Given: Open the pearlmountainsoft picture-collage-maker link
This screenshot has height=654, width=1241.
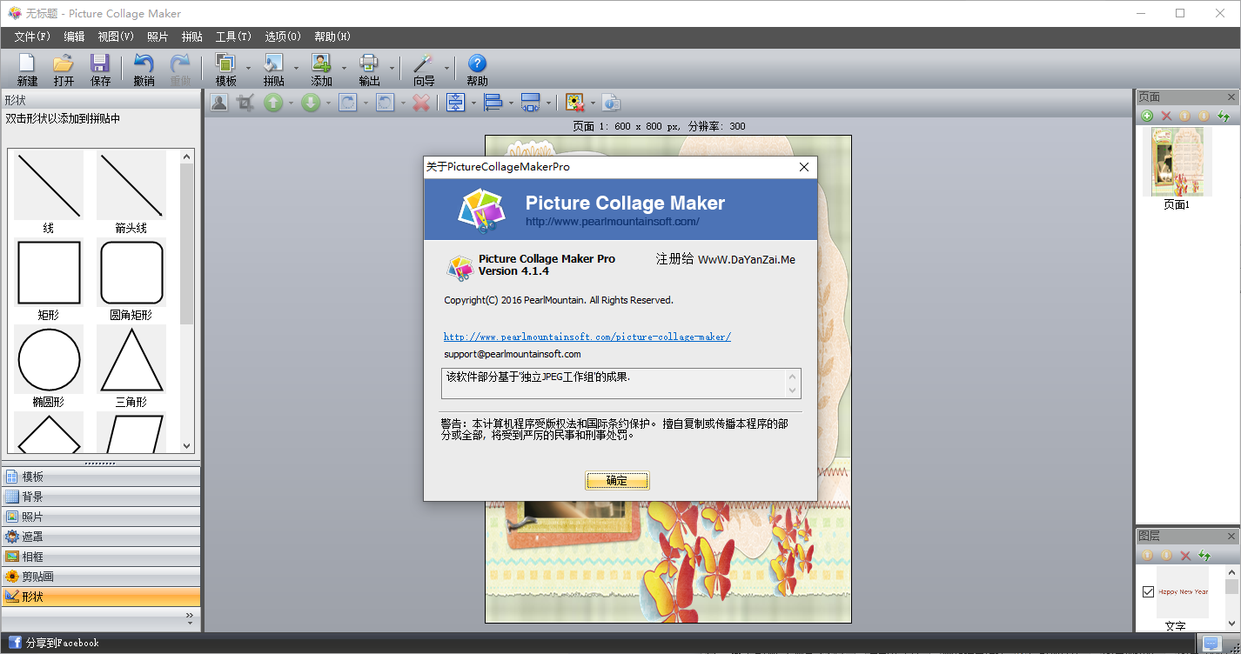Looking at the screenshot, I should (587, 337).
